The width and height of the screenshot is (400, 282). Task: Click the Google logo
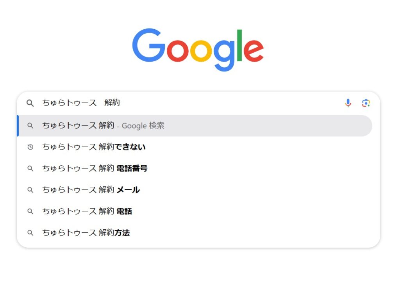point(198,50)
